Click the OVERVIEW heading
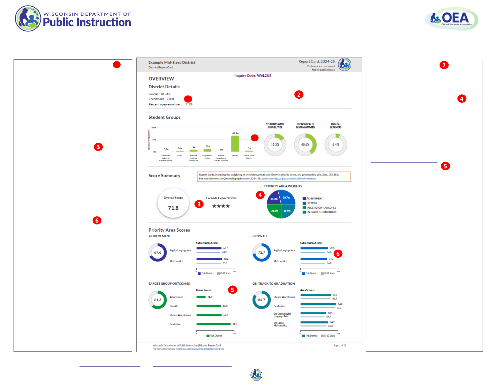The width and height of the screenshot is (498, 385). click(161, 79)
